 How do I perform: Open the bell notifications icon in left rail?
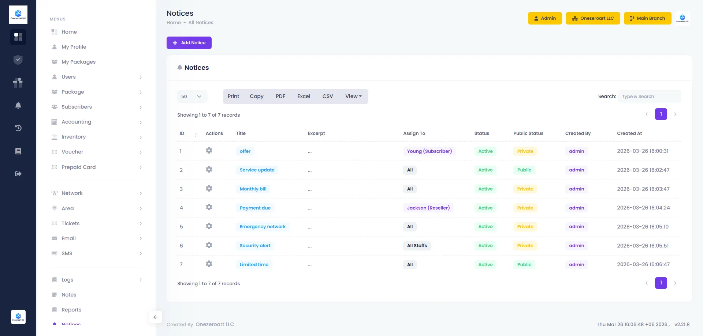tap(18, 105)
